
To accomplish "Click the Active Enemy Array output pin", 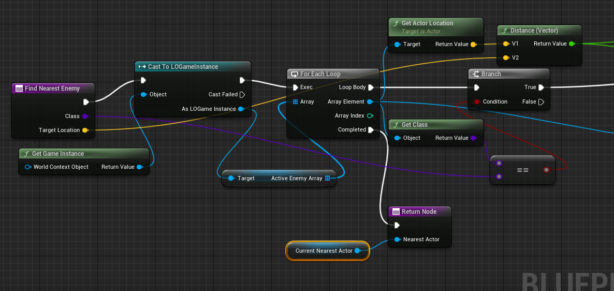I will click(328, 178).
